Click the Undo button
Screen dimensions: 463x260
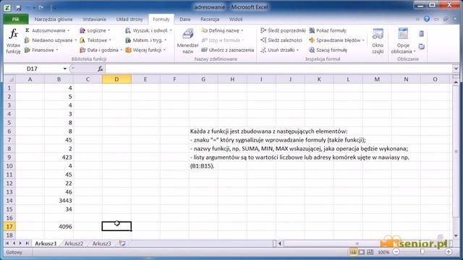click(28, 8)
